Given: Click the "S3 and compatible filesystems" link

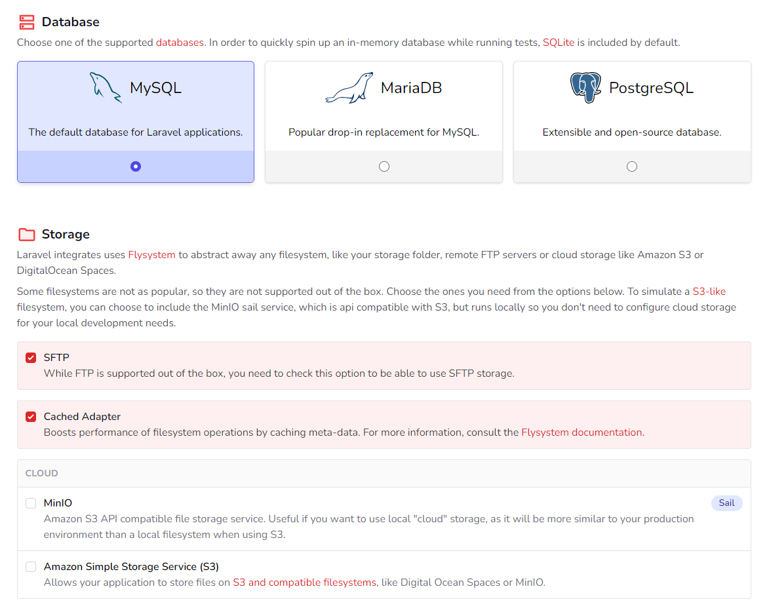Looking at the screenshot, I should [304, 581].
